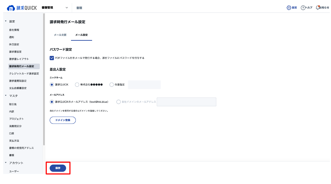Viewport: 331px width, 184px height.
Task: Open 請求書買取設定 in the sidebar
Action: [x=18, y=81]
